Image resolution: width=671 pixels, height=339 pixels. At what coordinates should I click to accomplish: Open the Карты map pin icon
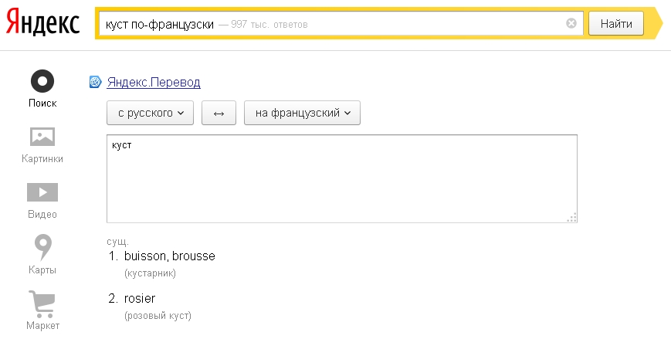click(x=42, y=248)
